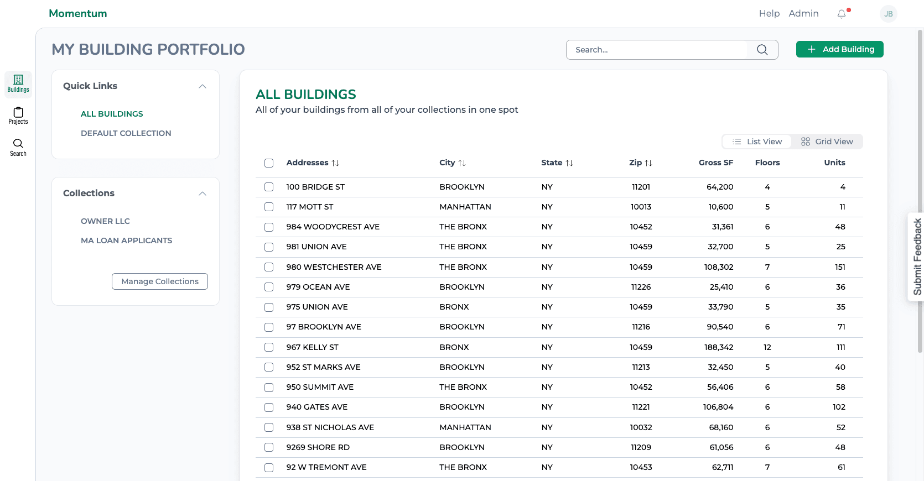Open 979 OCEAN AVE address
924x481 pixels.
(318, 287)
